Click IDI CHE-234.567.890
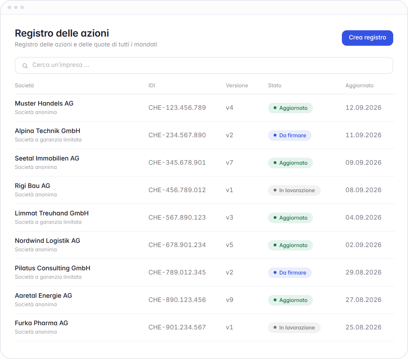Image resolution: width=408 pixels, height=359 pixels. tap(177, 135)
